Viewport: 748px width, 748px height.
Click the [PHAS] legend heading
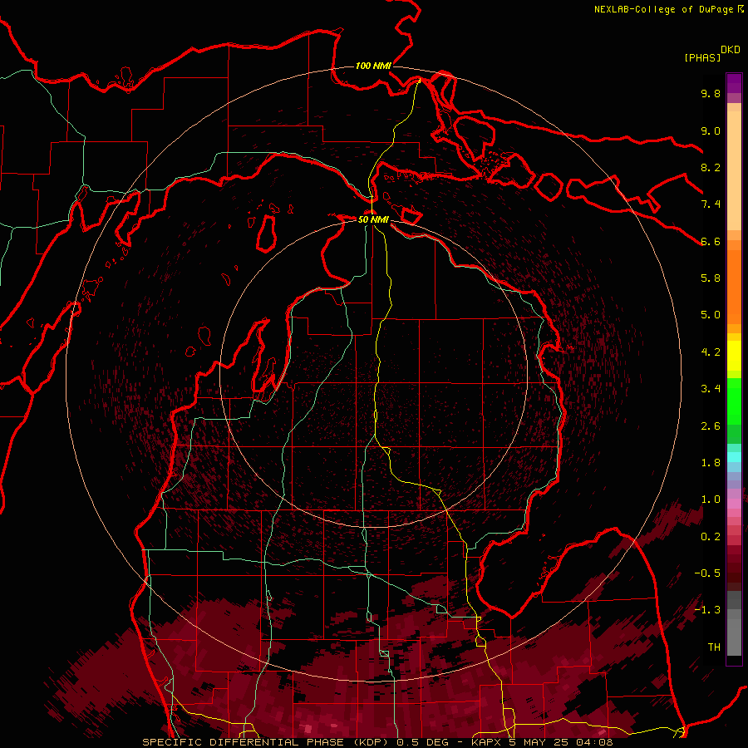[x=702, y=57]
